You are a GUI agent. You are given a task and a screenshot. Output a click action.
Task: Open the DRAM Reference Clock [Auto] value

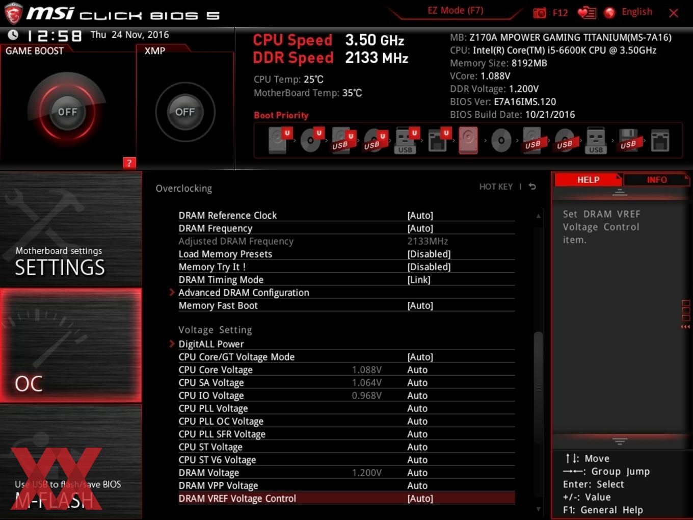click(420, 216)
